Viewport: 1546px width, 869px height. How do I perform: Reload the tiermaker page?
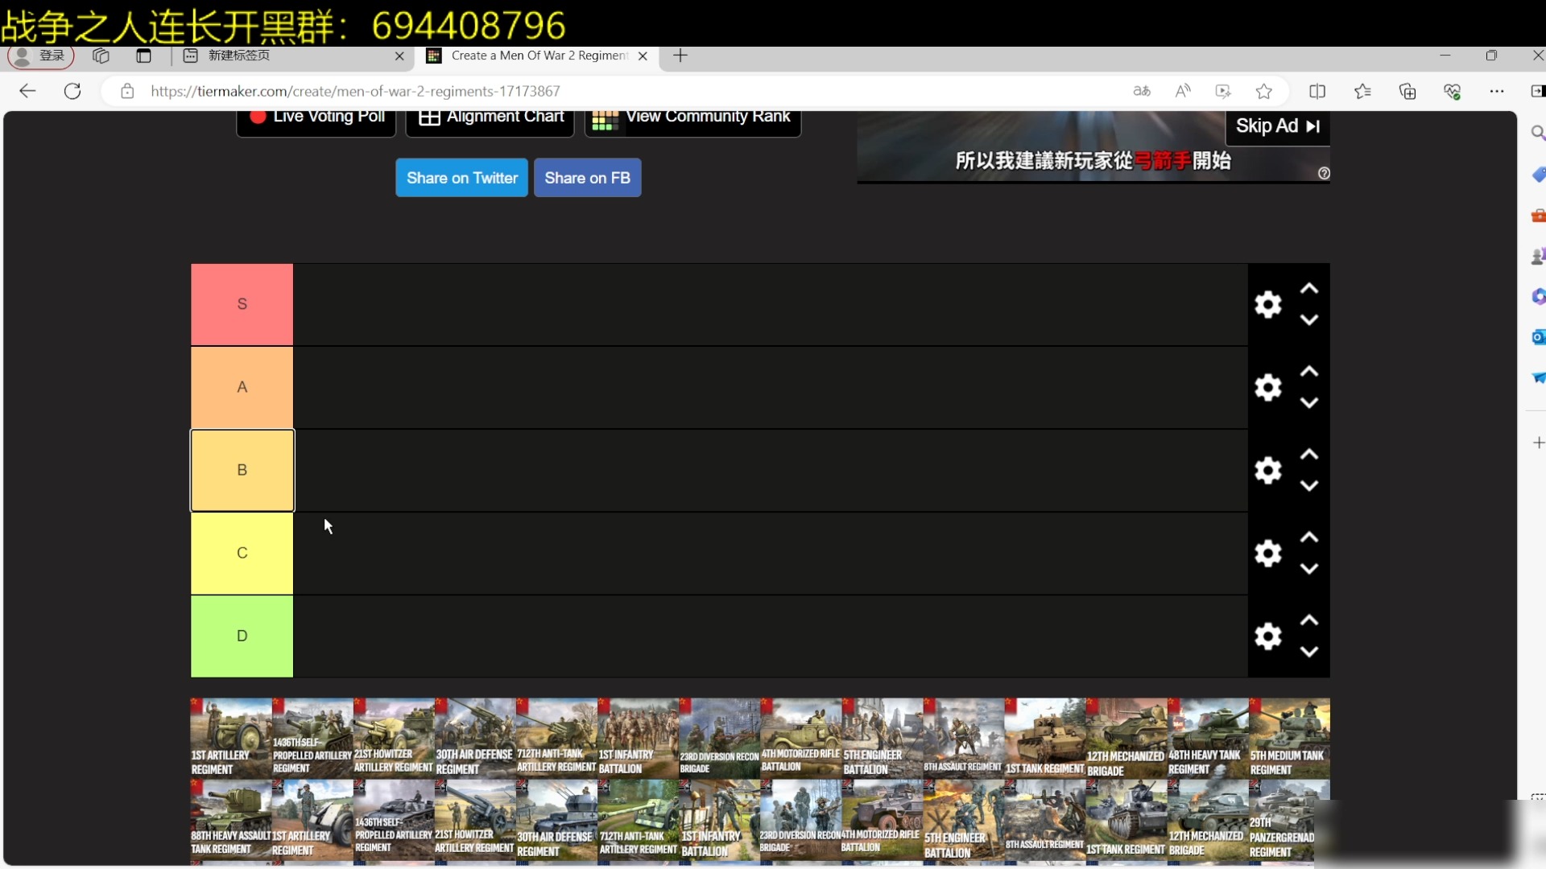(72, 91)
